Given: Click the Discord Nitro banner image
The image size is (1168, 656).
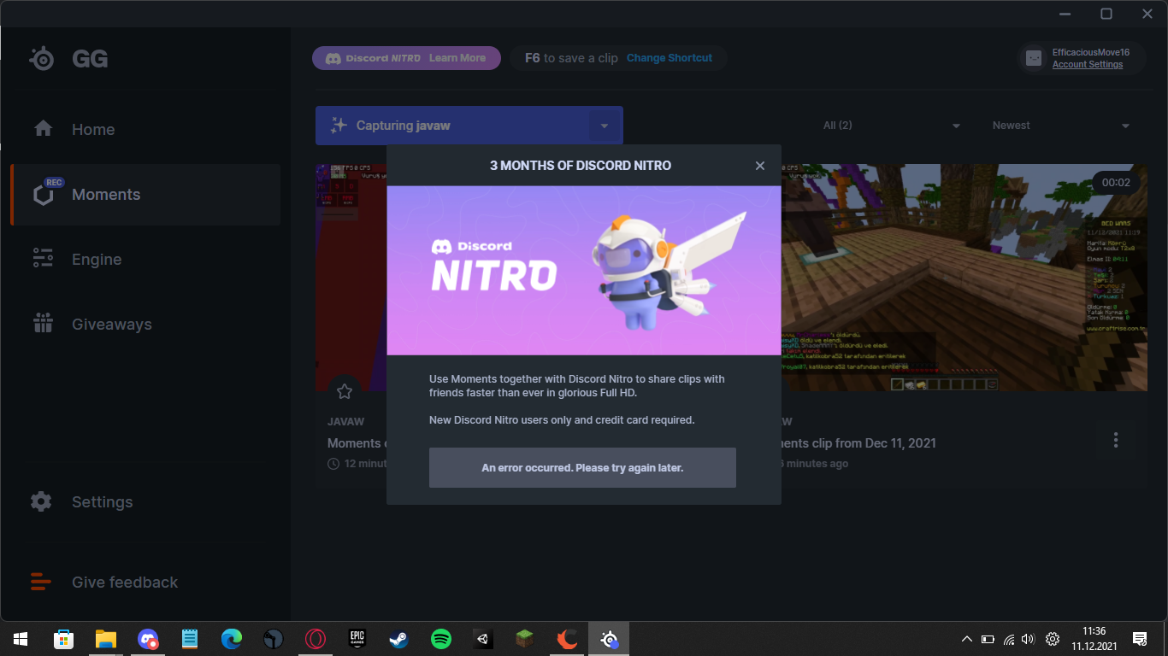Looking at the screenshot, I should coord(584,271).
